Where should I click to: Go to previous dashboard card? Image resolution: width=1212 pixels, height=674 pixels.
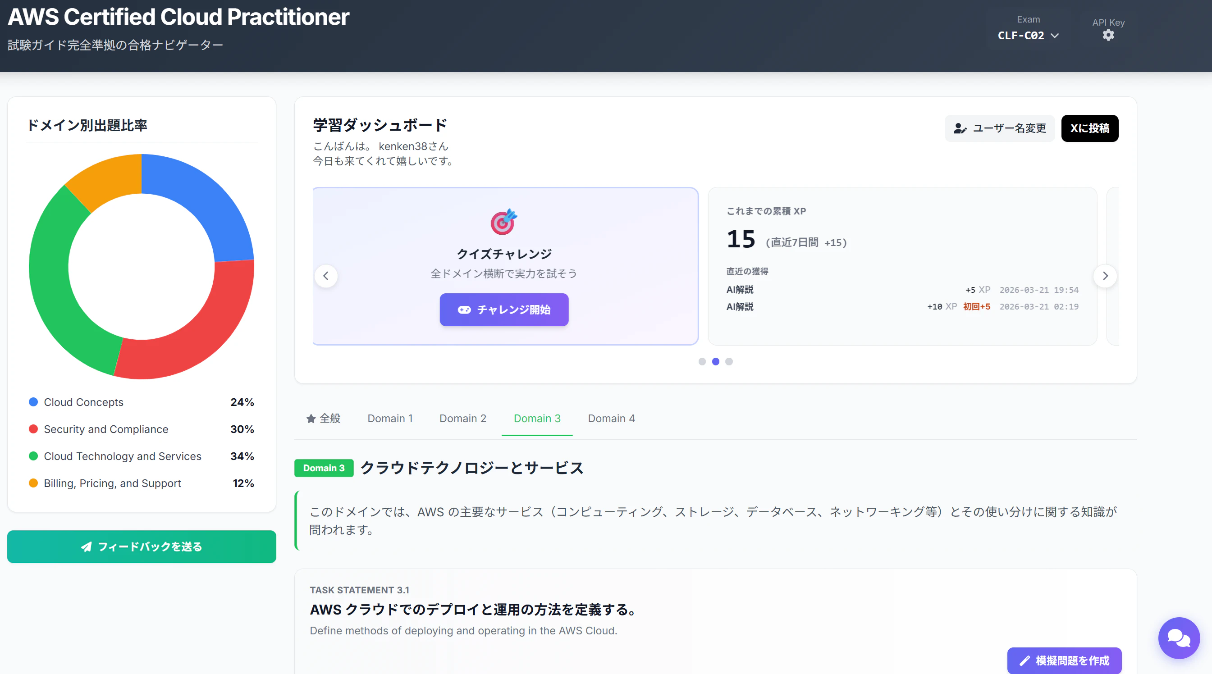326,276
